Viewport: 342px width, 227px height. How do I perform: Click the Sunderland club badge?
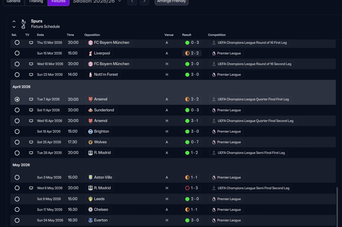pyautogui.click(x=91, y=110)
